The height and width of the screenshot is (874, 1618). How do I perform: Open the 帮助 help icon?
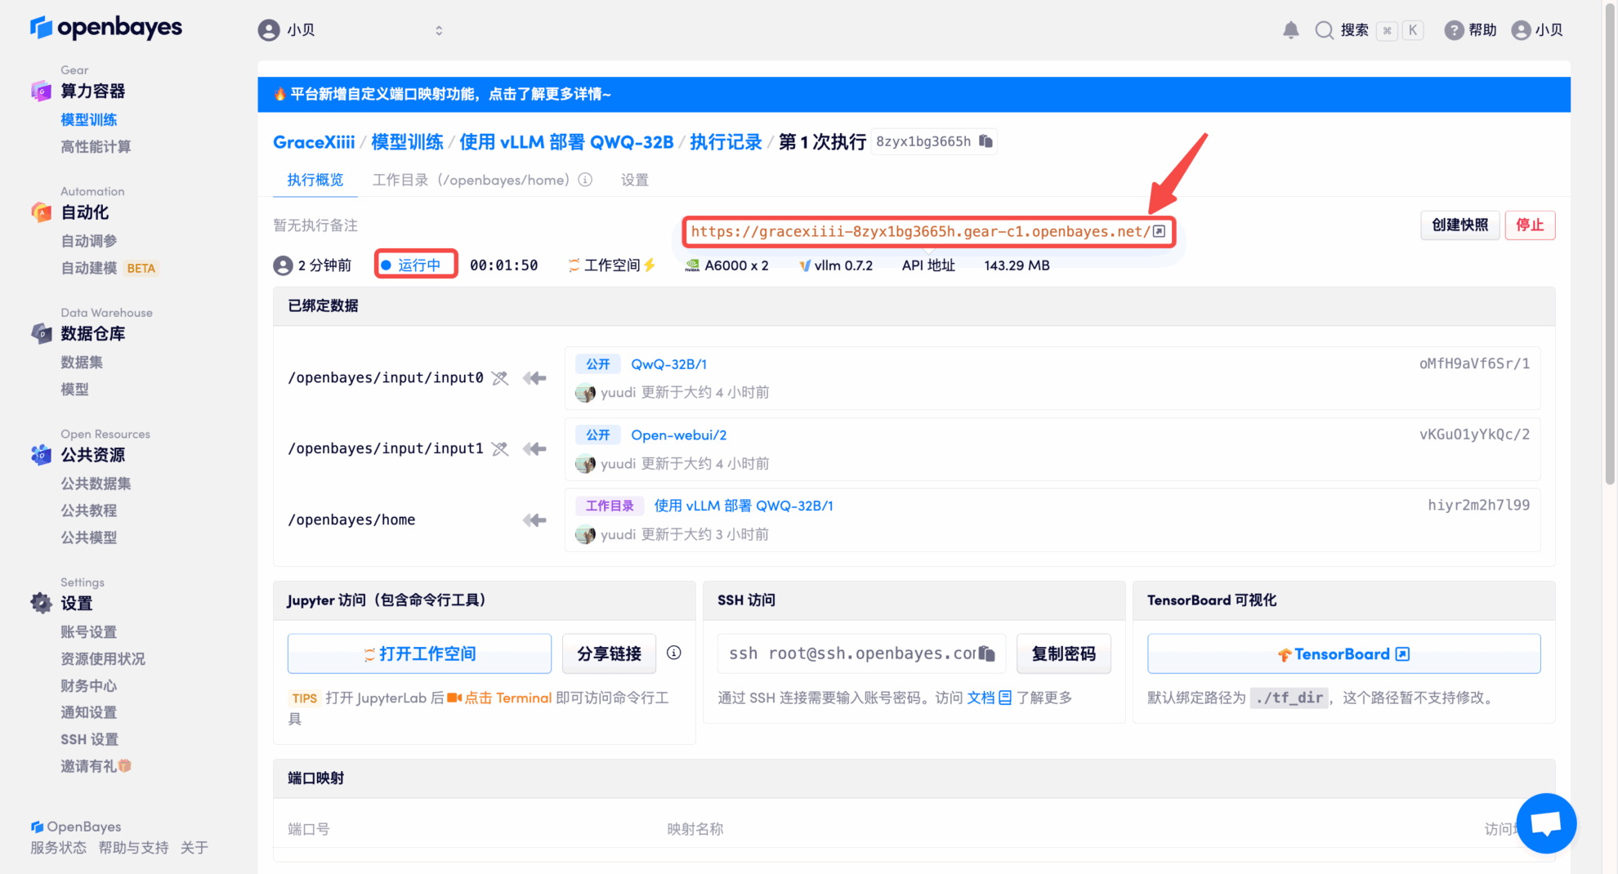tap(1454, 30)
